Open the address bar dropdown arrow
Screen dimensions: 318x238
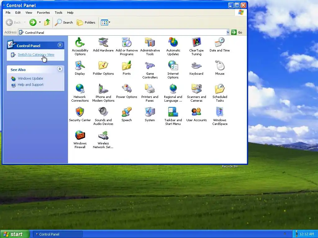[x=228, y=32]
